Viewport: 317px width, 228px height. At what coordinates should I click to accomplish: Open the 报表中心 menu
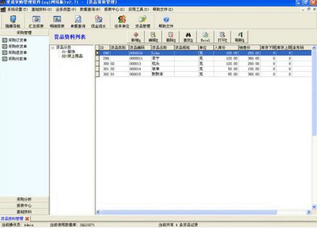[x=114, y=10]
